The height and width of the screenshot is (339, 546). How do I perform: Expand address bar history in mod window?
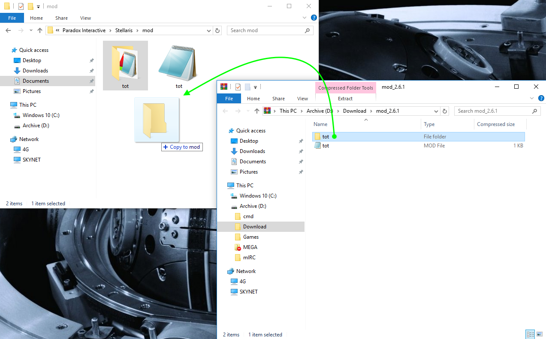pyautogui.click(x=209, y=30)
